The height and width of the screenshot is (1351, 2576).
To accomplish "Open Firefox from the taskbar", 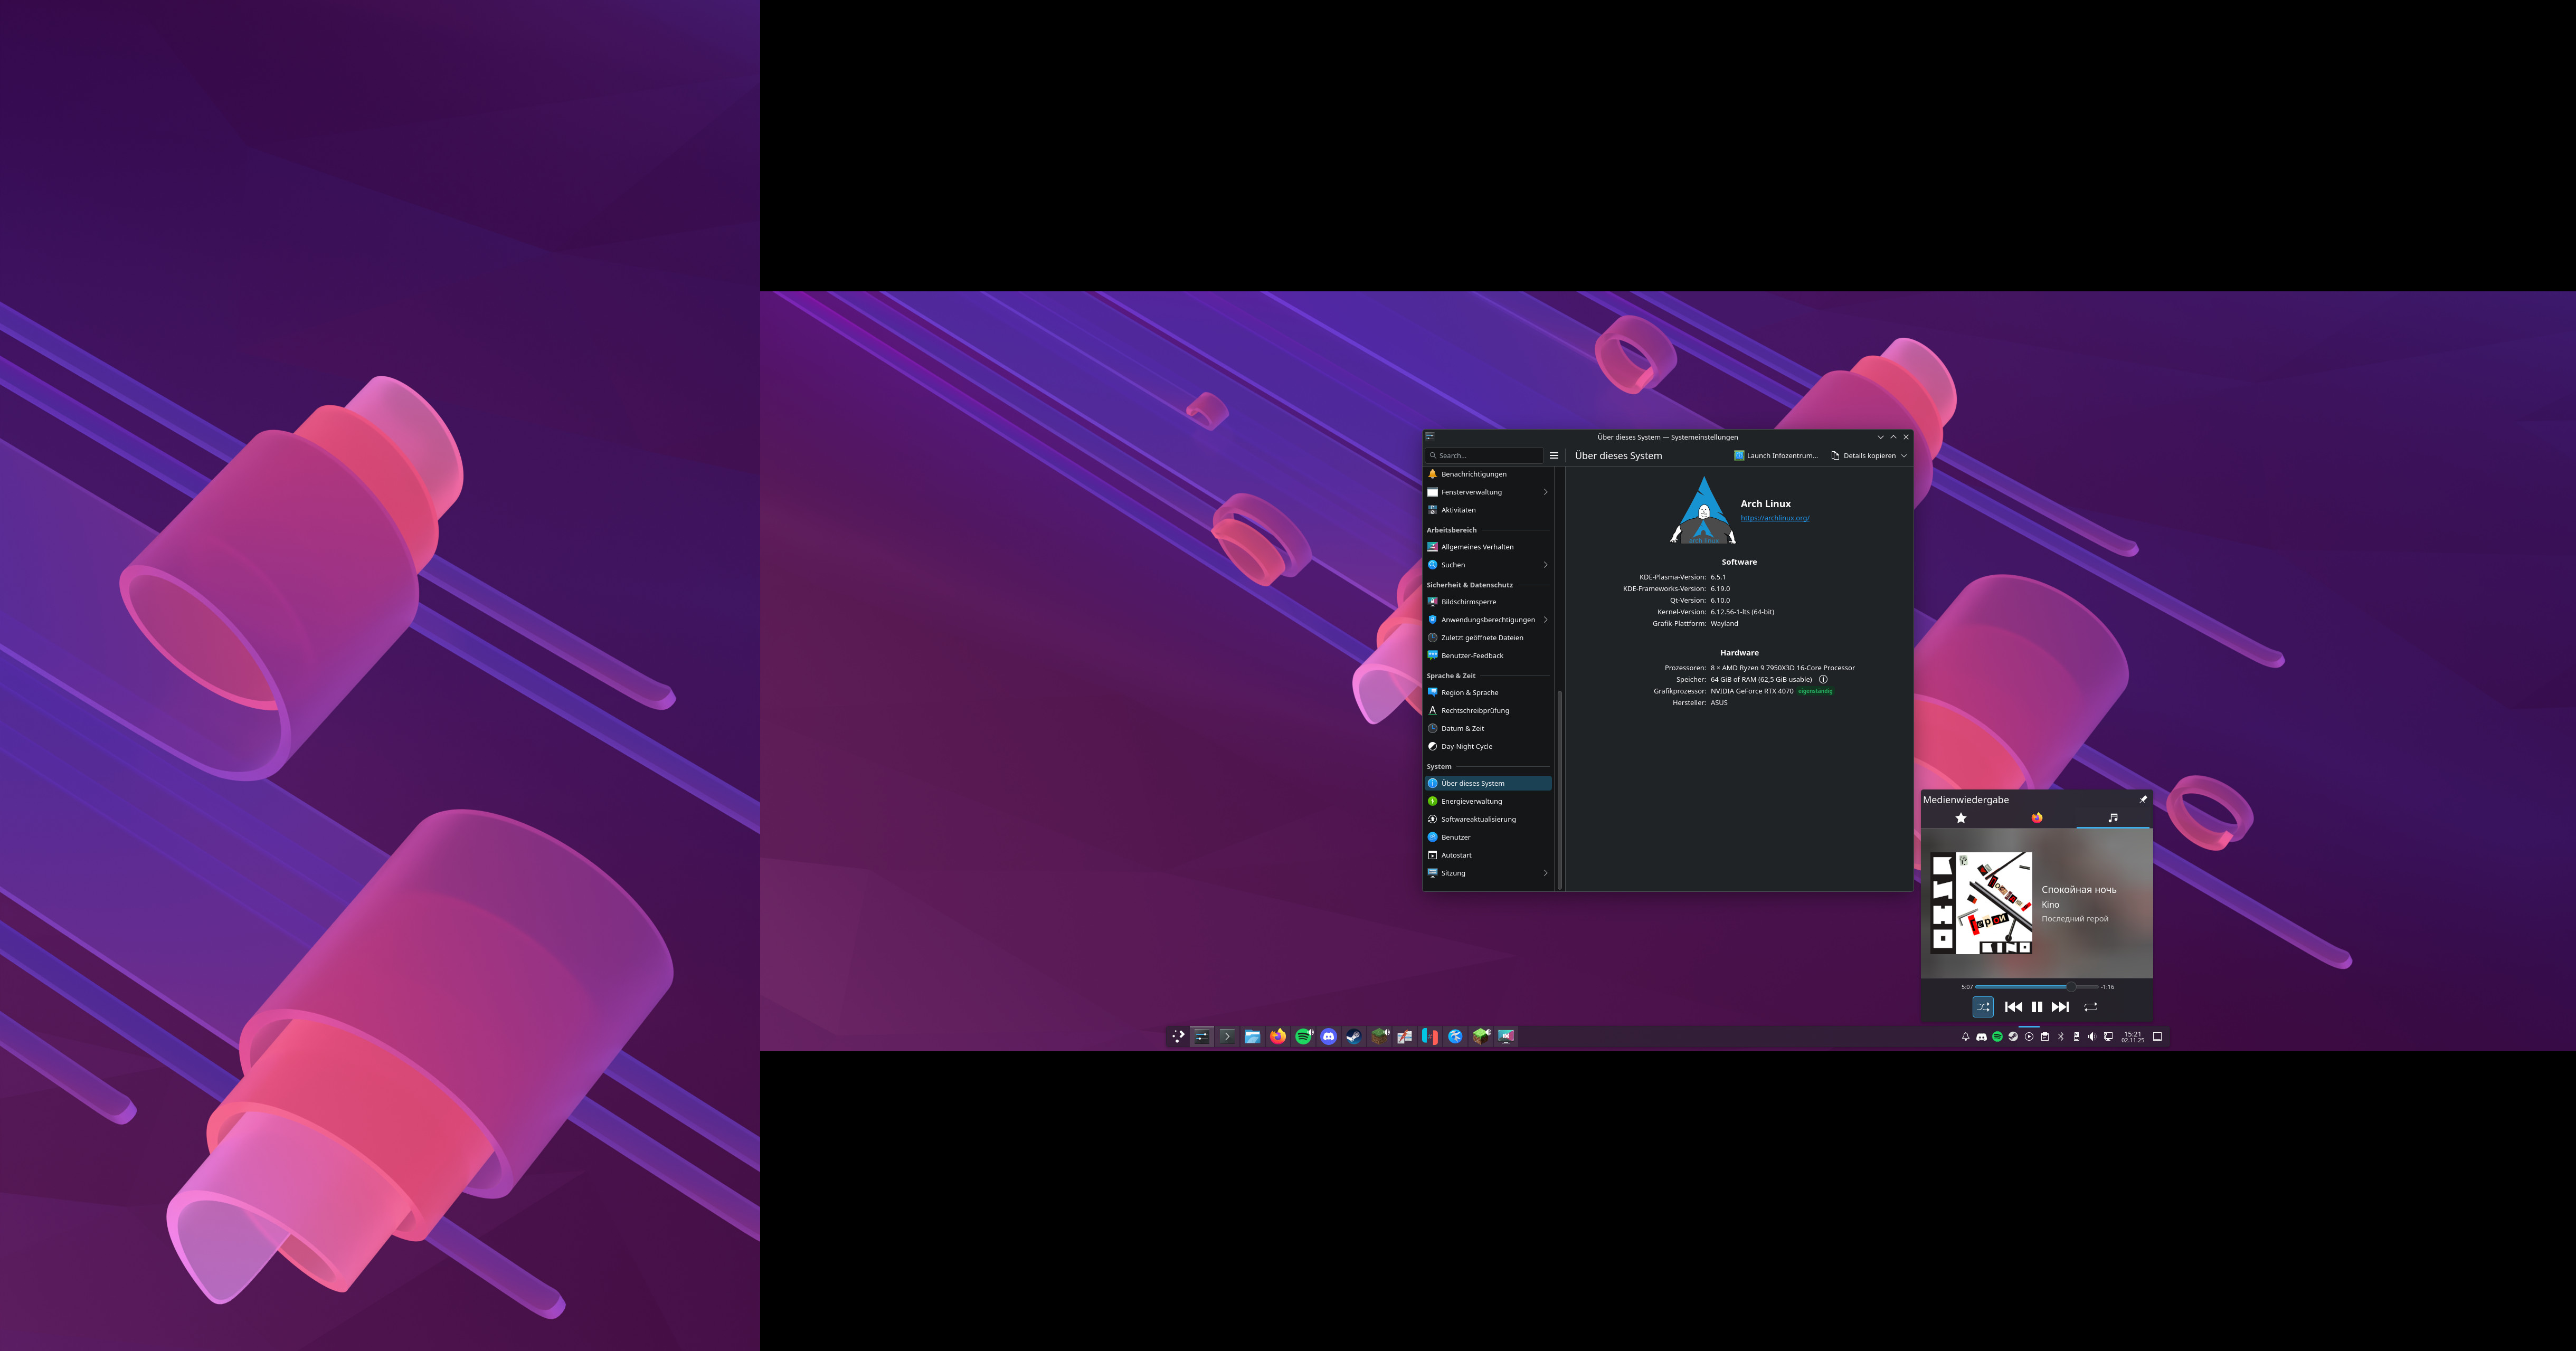I will (x=1278, y=1037).
